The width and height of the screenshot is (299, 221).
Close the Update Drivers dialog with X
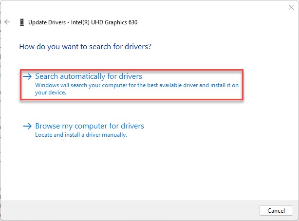291,7
